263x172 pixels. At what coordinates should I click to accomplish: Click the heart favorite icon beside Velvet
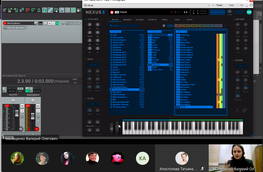click(x=171, y=12)
